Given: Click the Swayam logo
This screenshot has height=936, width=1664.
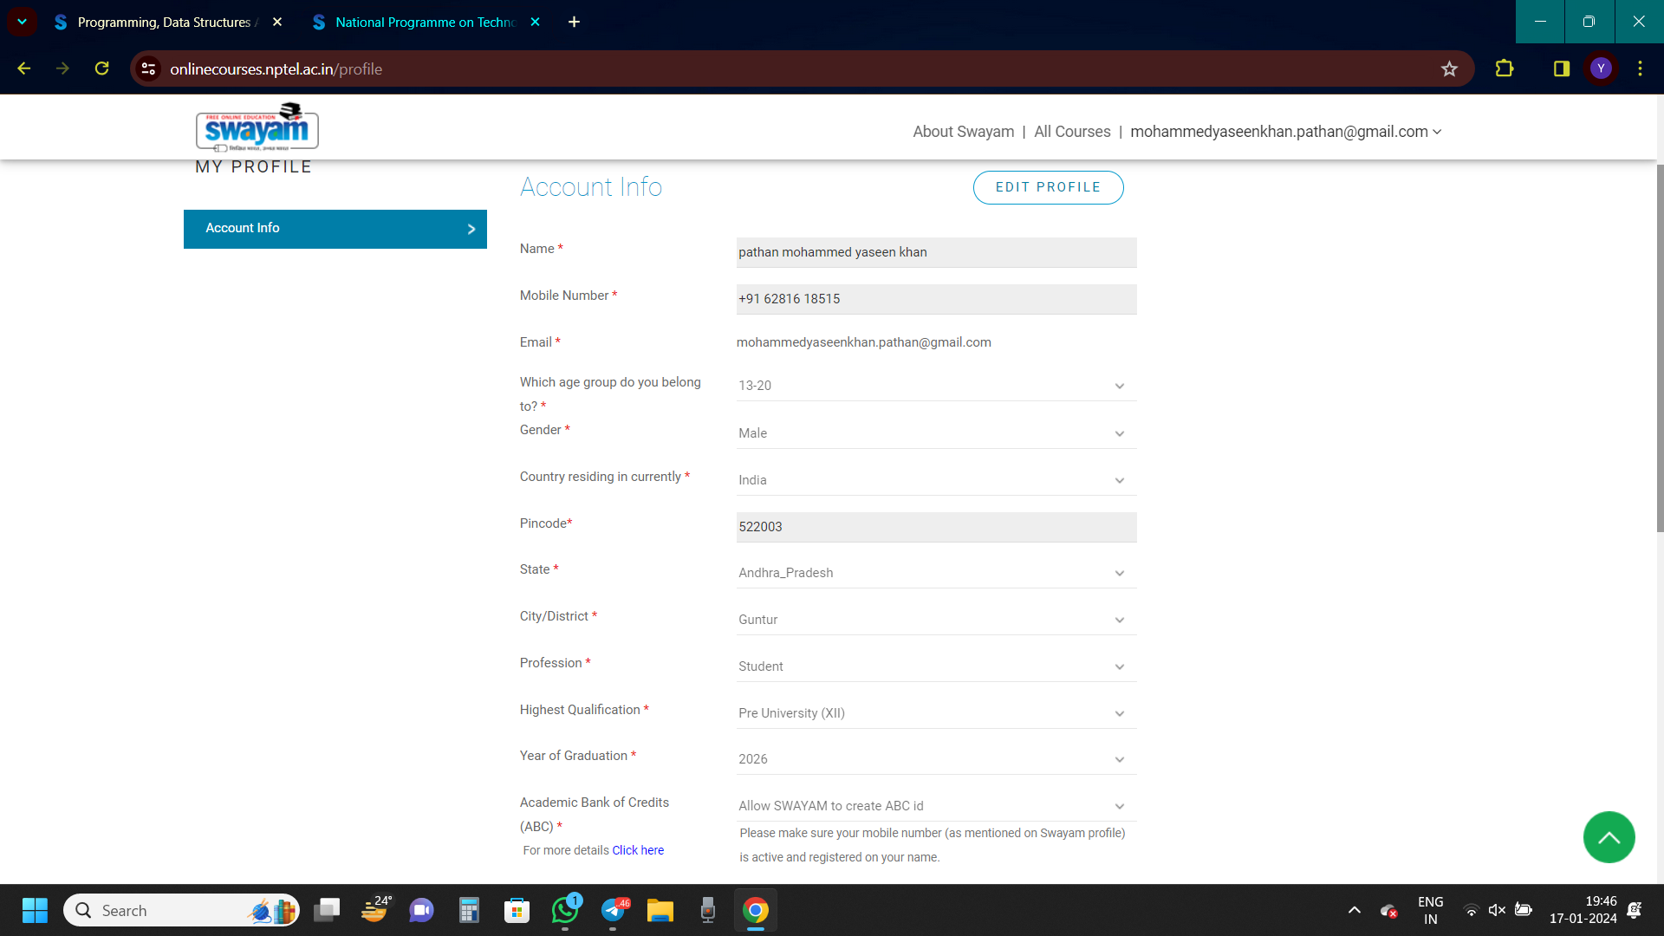Looking at the screenshot, I should [257, 127].
